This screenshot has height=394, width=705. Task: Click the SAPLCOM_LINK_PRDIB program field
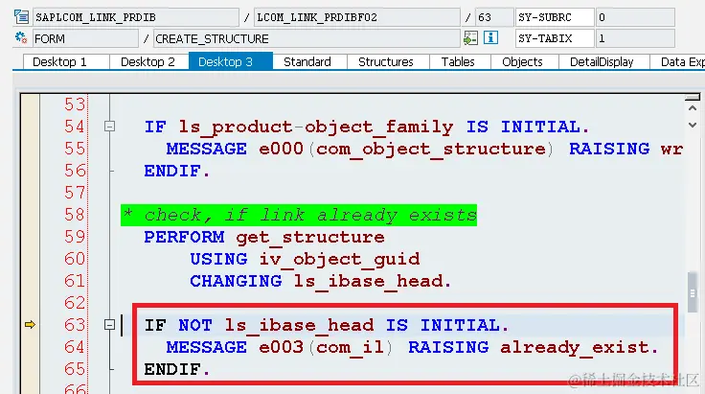[136, 17]
